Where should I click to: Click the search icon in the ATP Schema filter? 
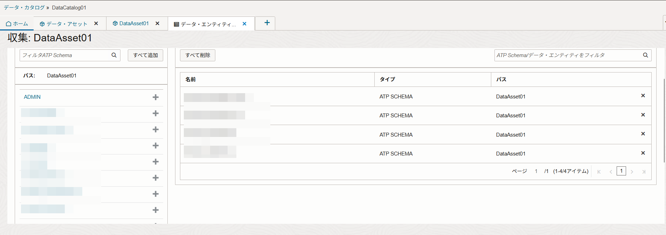pyautogui.click(x=114, y=55)
